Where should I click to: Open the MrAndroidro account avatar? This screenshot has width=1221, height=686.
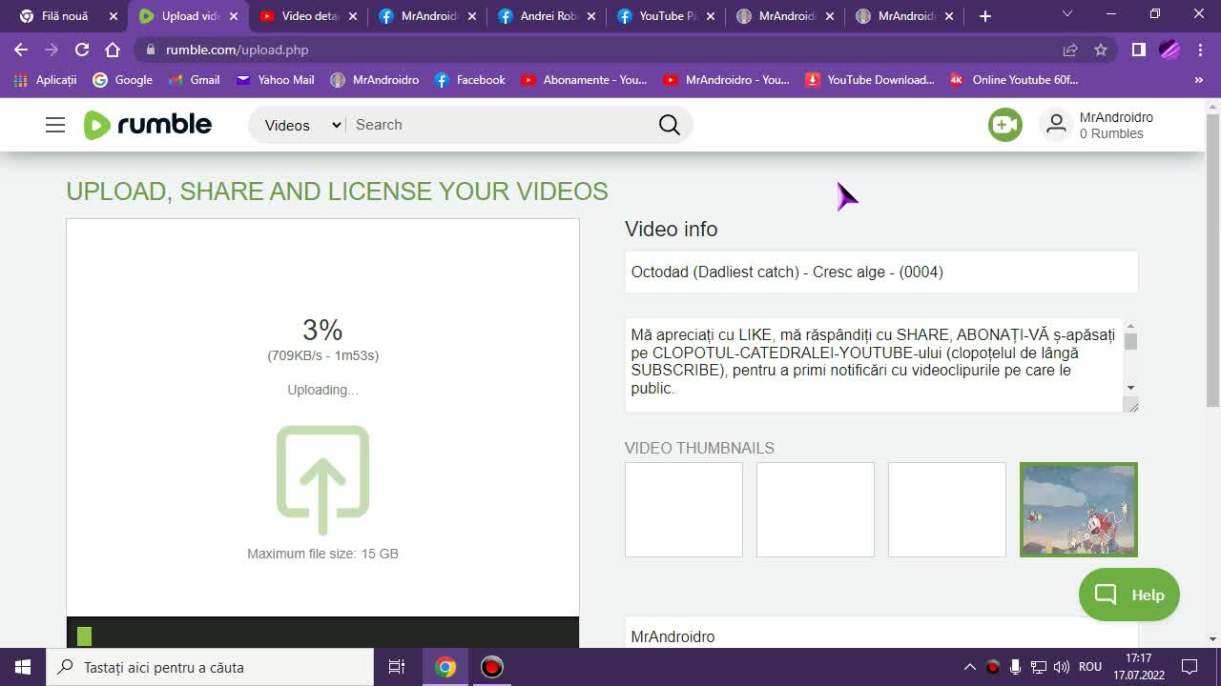1056,125
